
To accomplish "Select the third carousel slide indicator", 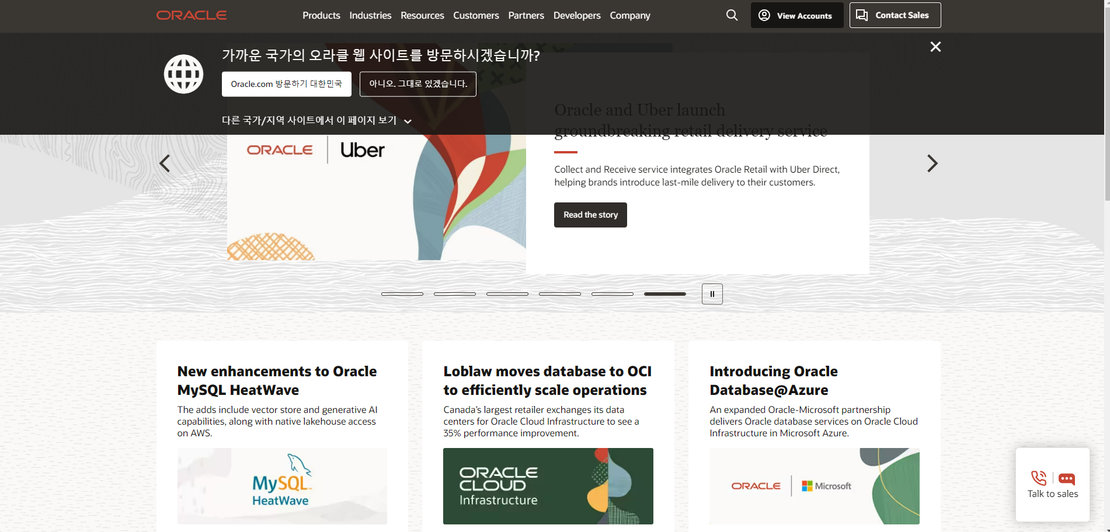I will pyautogui.click(x=507, y=294).
